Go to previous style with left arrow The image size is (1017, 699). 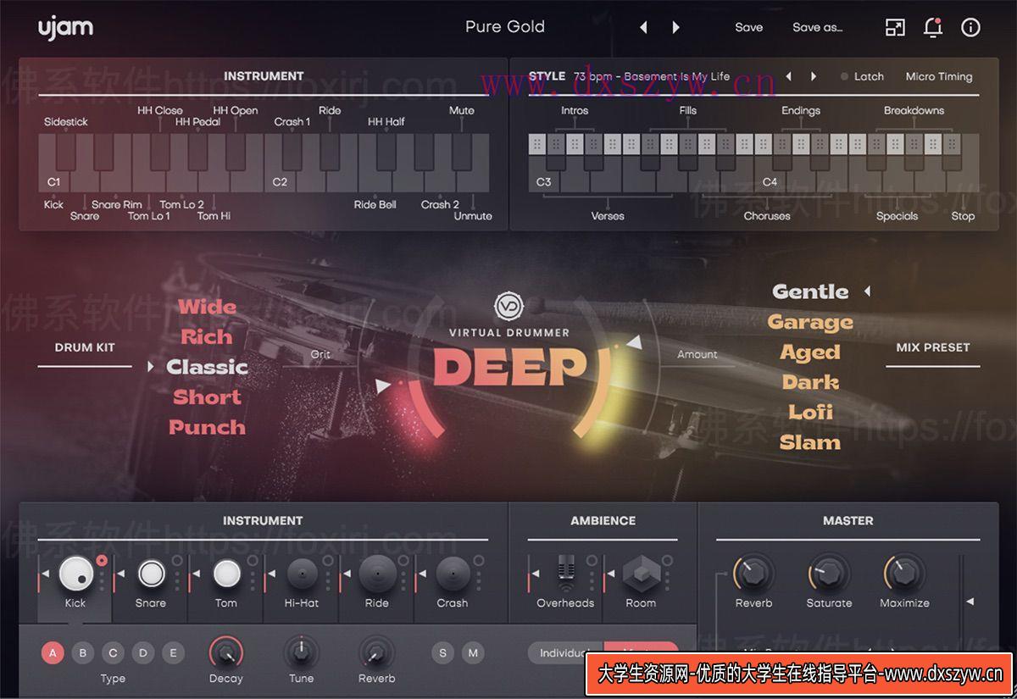coord(788,76)
